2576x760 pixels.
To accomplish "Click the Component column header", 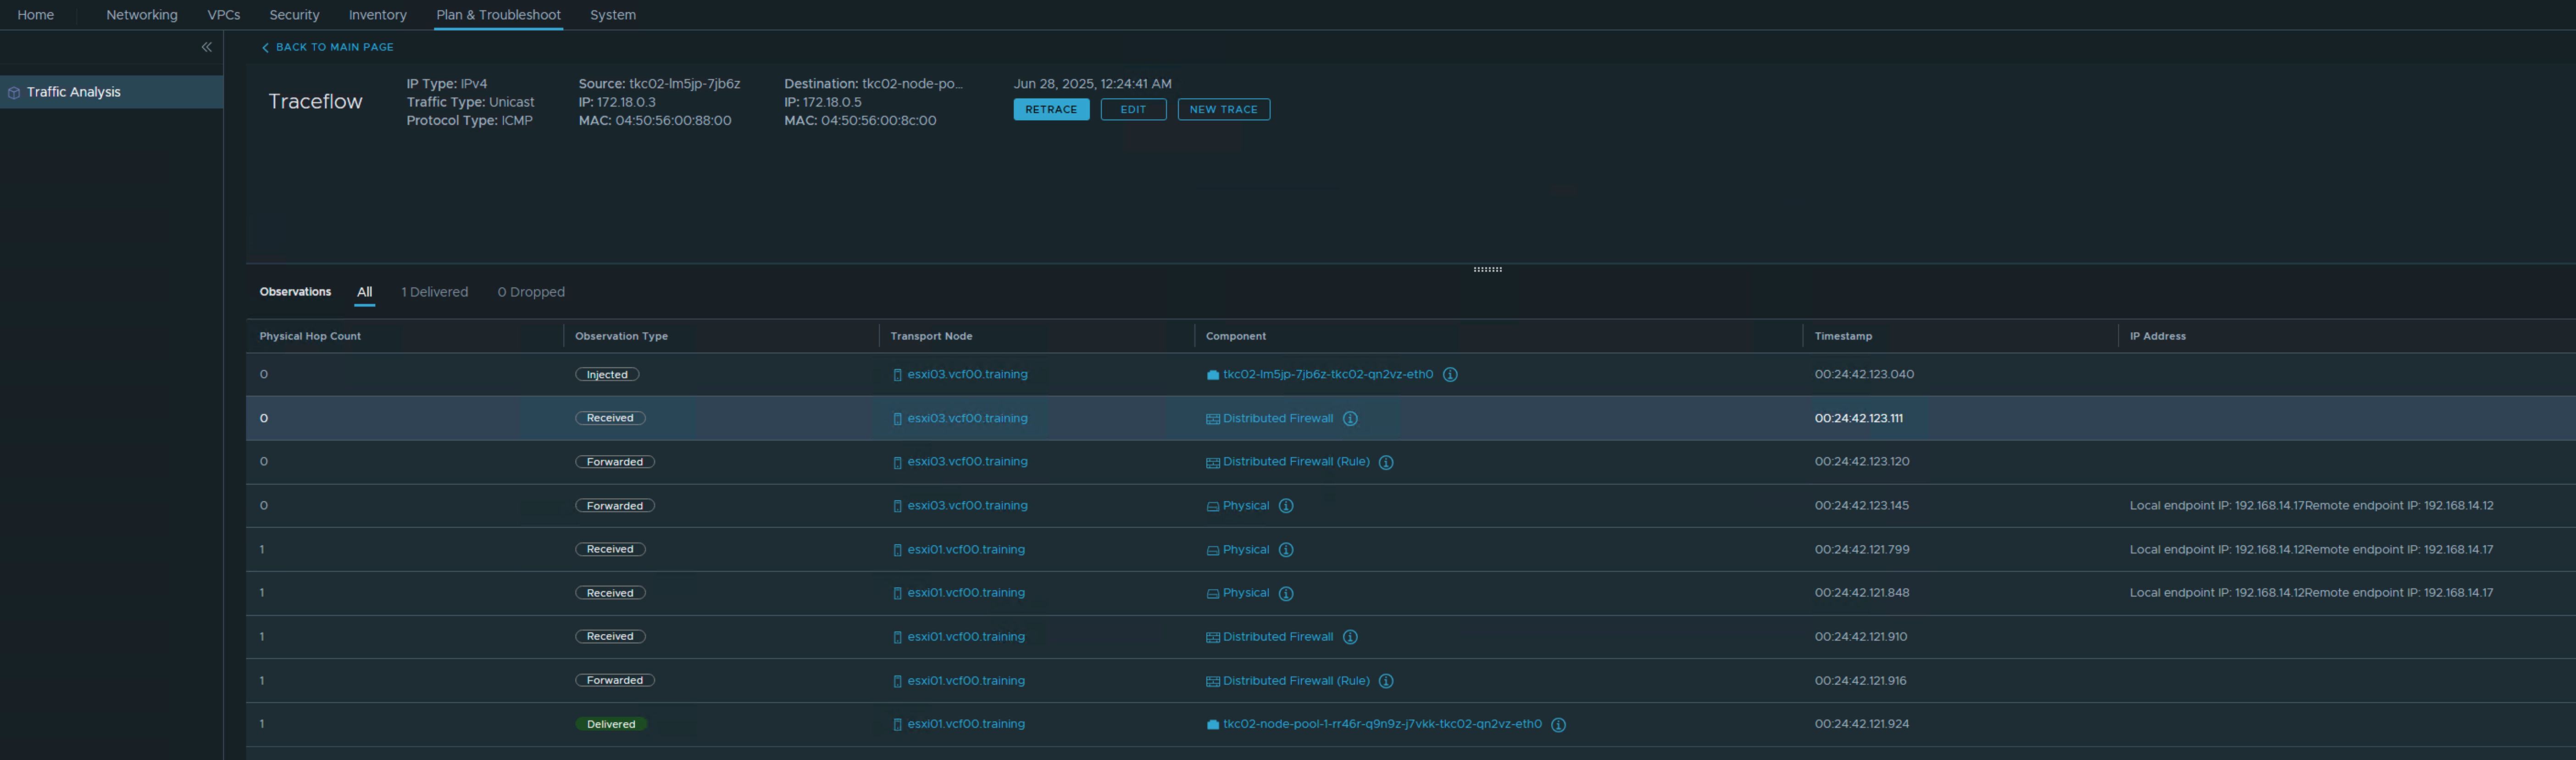I will pyautogui.click(x=1236, y=336).
